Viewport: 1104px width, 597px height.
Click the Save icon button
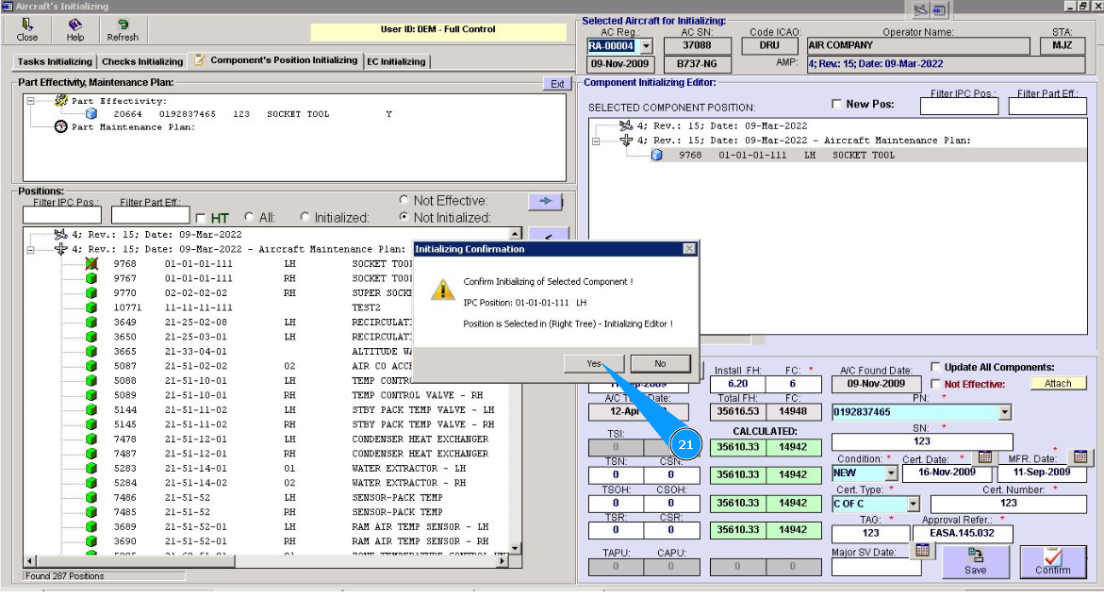click(x=975, y=562)
